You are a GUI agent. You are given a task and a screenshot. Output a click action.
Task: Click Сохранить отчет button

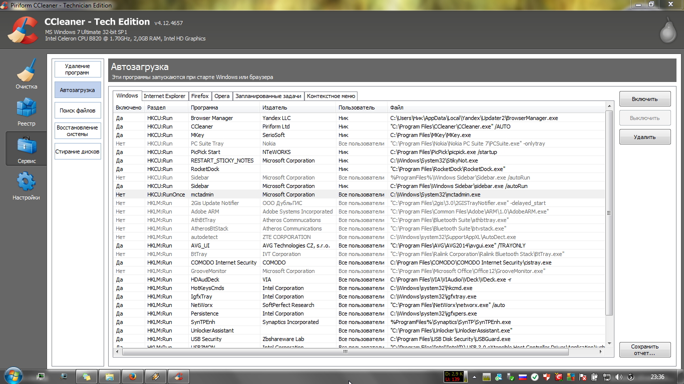click(x=644, y=349)
